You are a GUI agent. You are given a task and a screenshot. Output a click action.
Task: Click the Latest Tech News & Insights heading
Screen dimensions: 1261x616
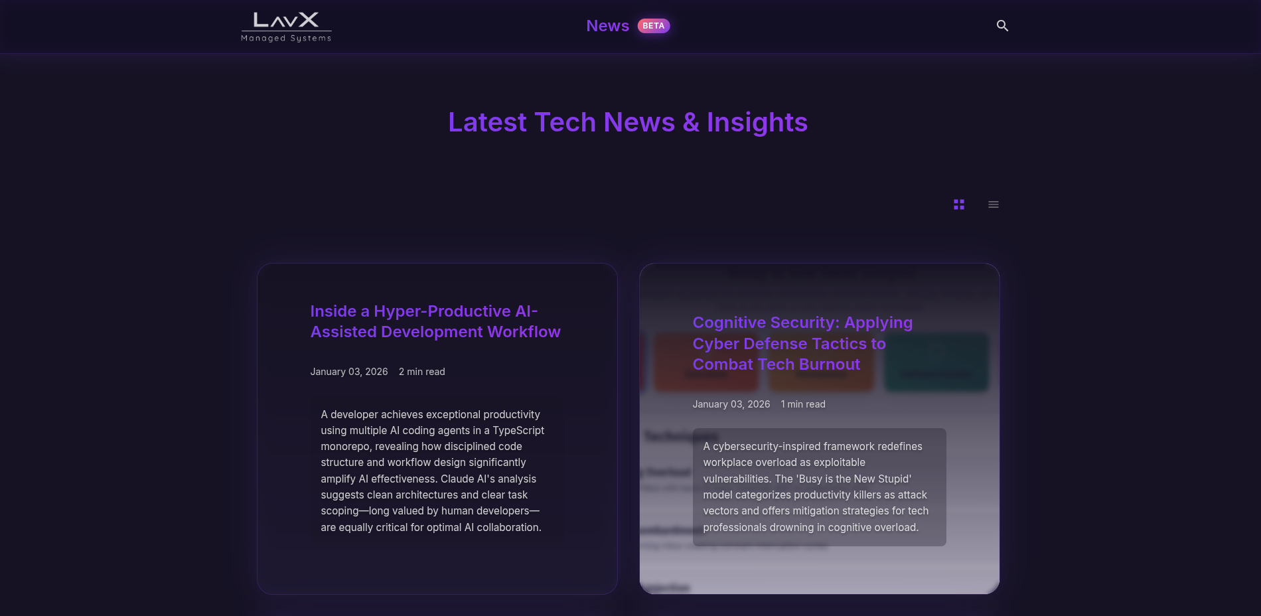[x=629, y=122]
